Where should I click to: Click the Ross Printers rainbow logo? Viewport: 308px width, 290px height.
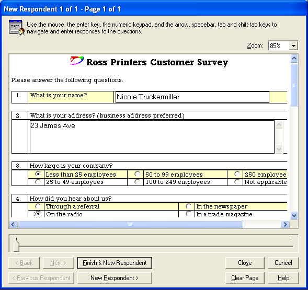[x=77, y=61]
